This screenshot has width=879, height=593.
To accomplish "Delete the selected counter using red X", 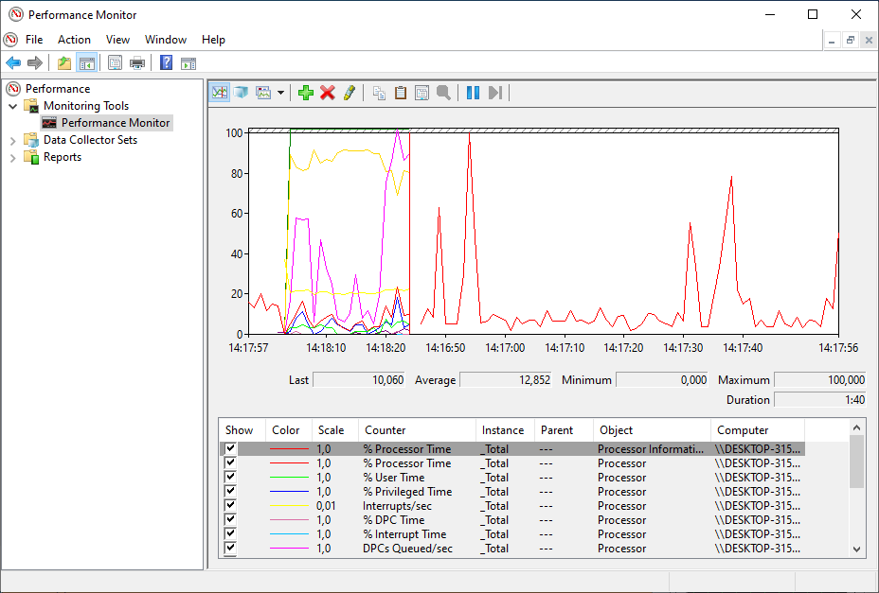I will [329, 92].
